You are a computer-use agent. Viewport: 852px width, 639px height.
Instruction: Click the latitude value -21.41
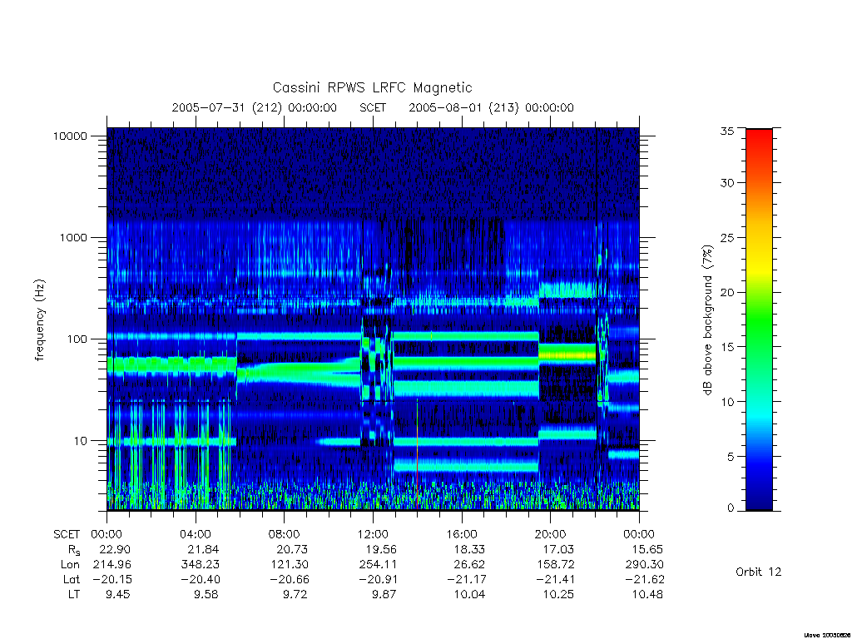tap(556, 580)
